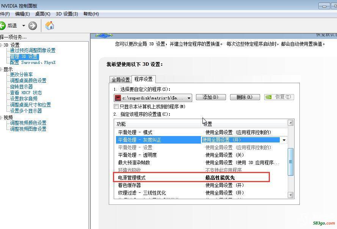Viewport: 337px width, 229px height.
Task: Open the 3D 设置(3) menu
Action: (67, 14)
